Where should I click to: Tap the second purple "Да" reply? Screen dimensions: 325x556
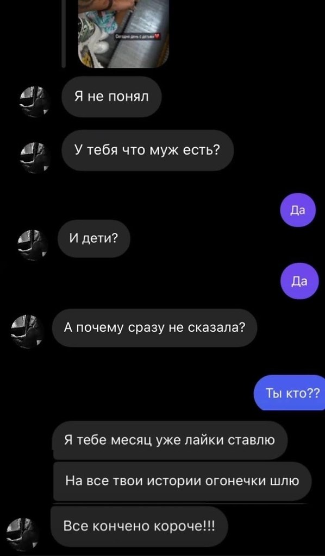coord(299,281)
